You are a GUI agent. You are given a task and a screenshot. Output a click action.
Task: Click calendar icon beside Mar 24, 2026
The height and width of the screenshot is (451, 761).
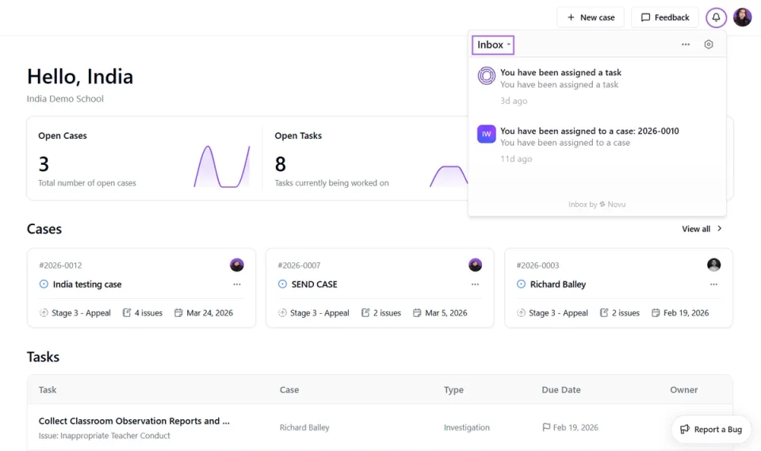[178, 312]
